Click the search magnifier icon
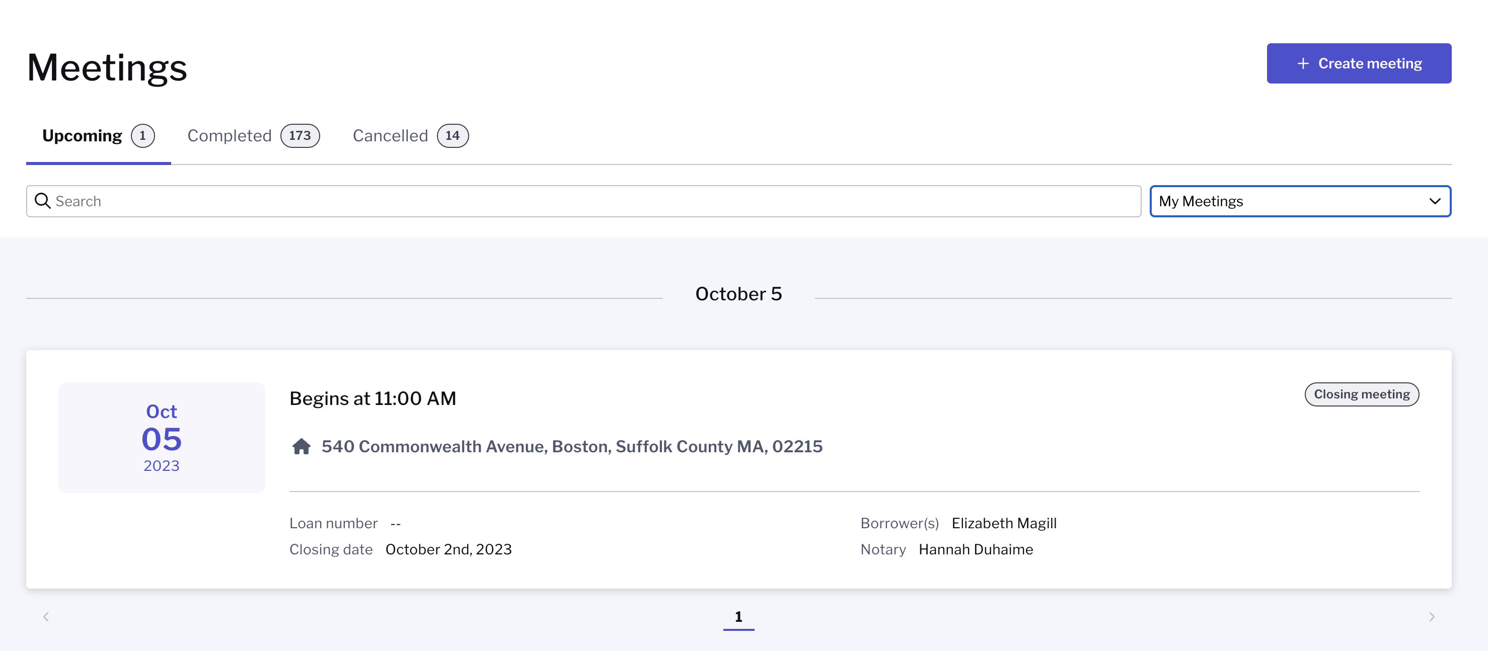Screen dimensions: 1488x651 point(43,201)
